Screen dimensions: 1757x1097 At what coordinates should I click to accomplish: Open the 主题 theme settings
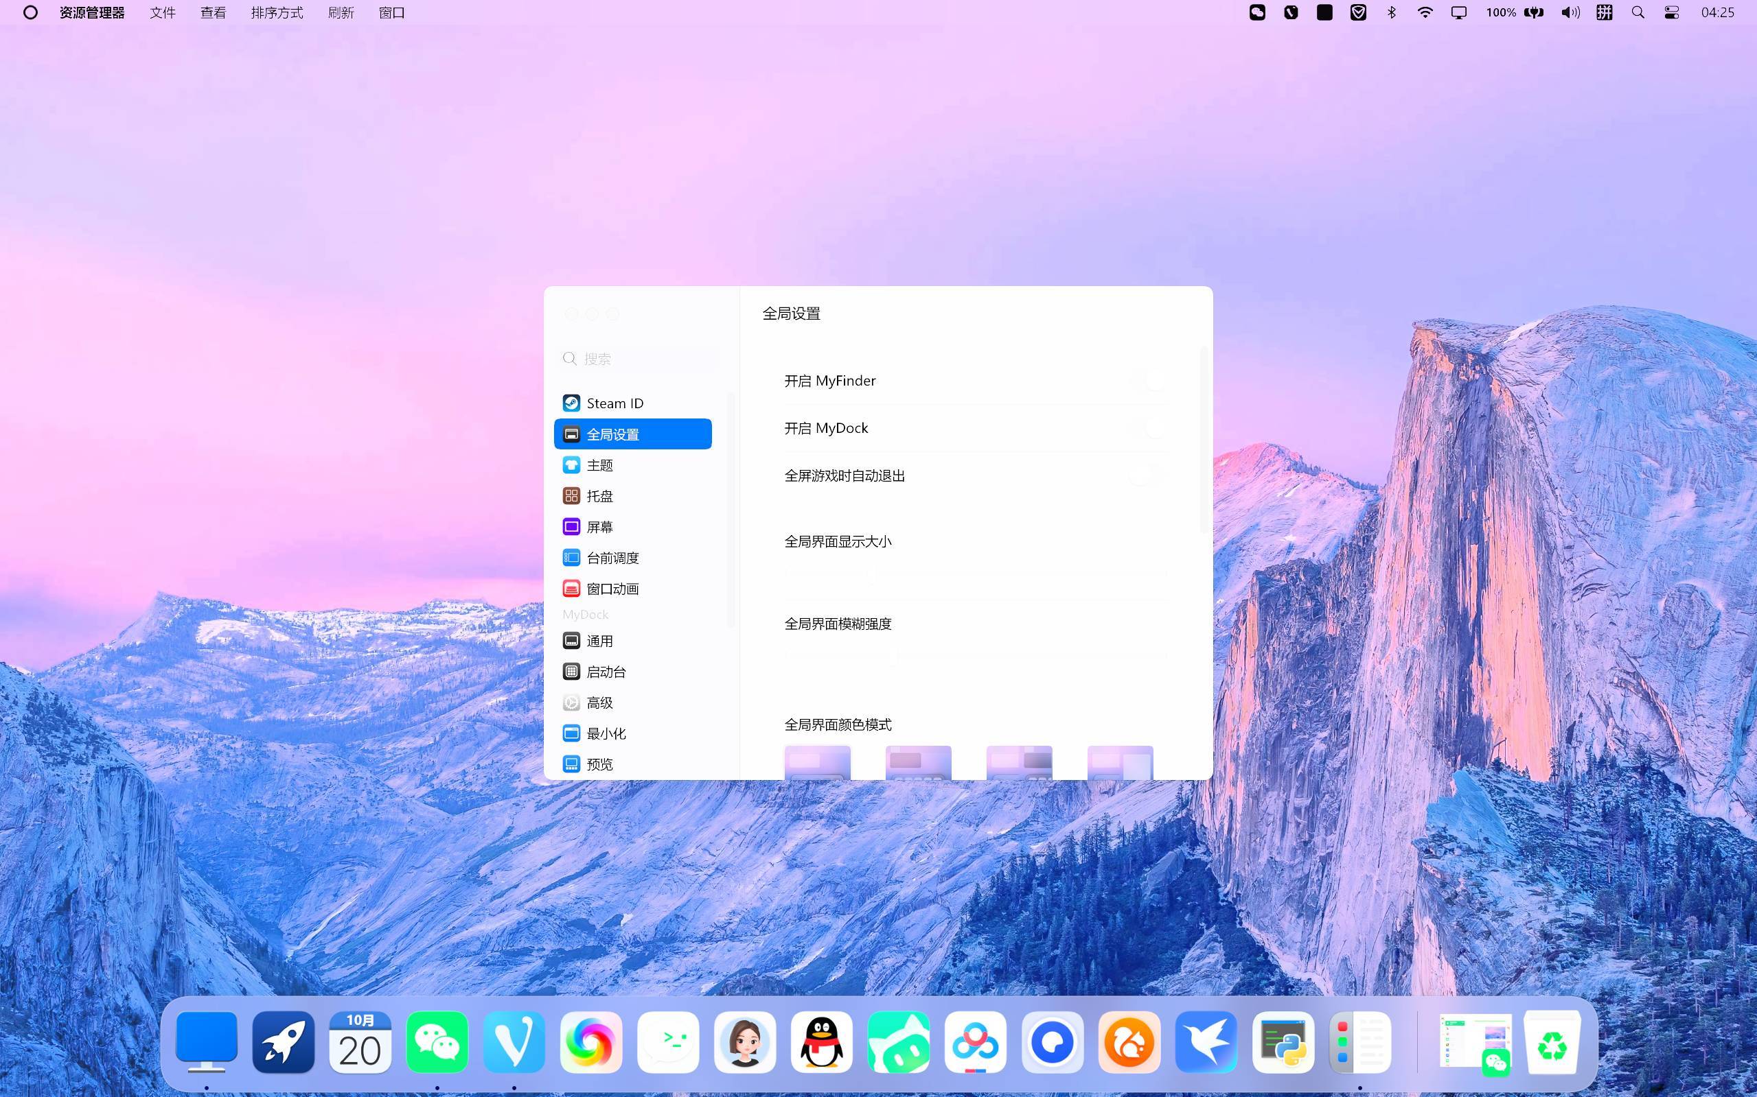(x=632, y=465)
